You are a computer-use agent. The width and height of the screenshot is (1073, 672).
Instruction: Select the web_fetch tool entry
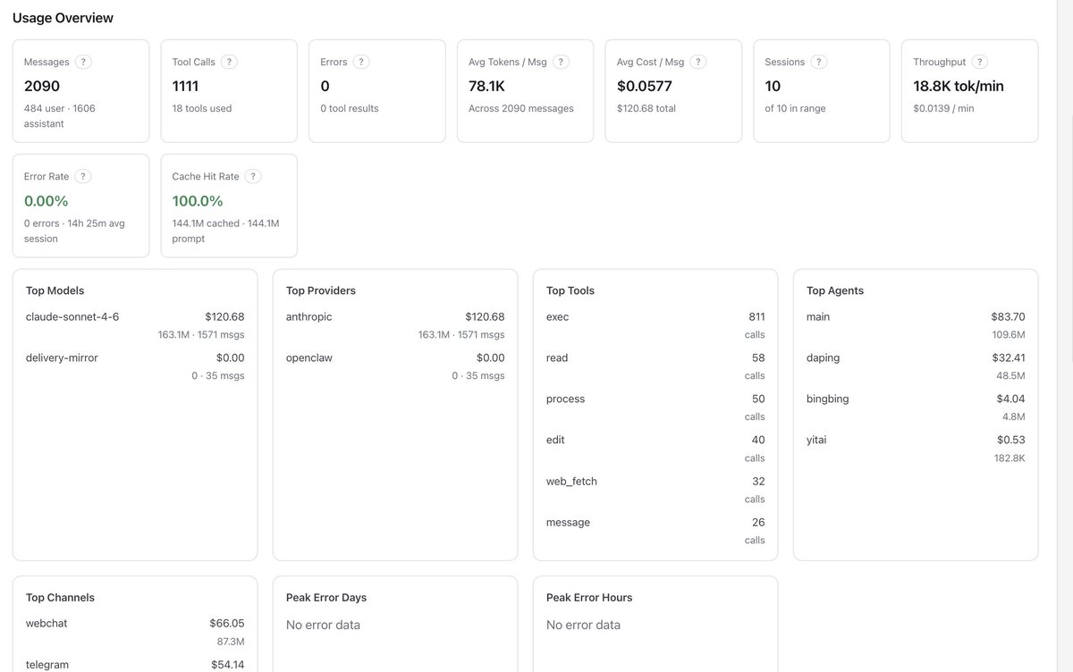(571, 482)
